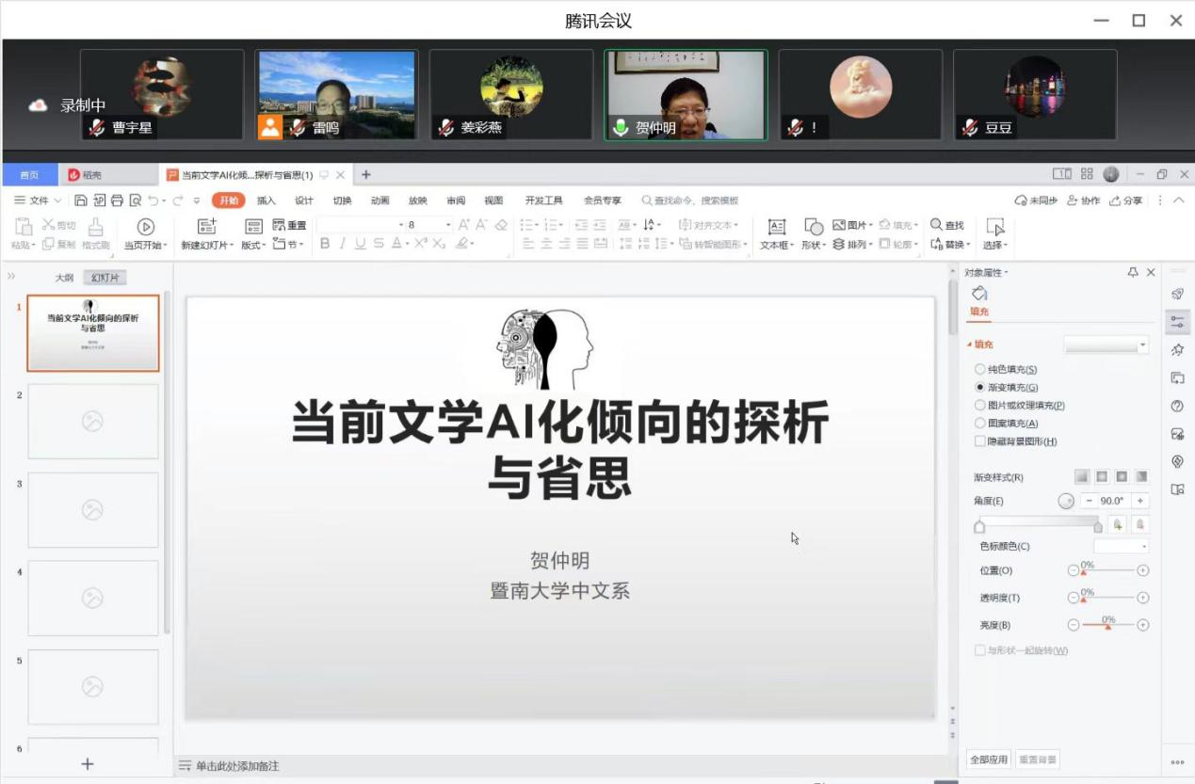Enable the 隐藏背景图形(H) checkbox
Screen dimensions: 1195x784
980,441
